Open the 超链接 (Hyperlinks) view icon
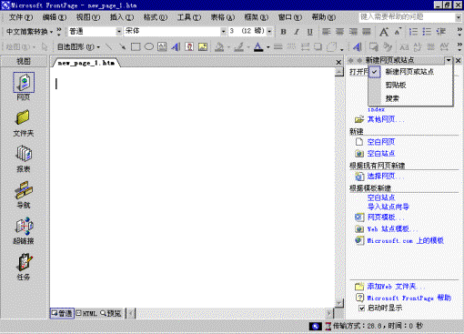464x334 pixels. (x=24, y=230)
